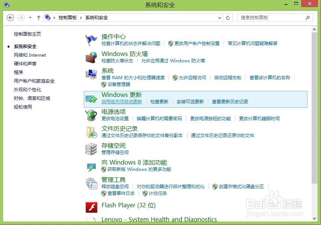321x225 pixels.
Task: Click 获取新版 Windows 的更多功能 link
Action: pos(139,169)
